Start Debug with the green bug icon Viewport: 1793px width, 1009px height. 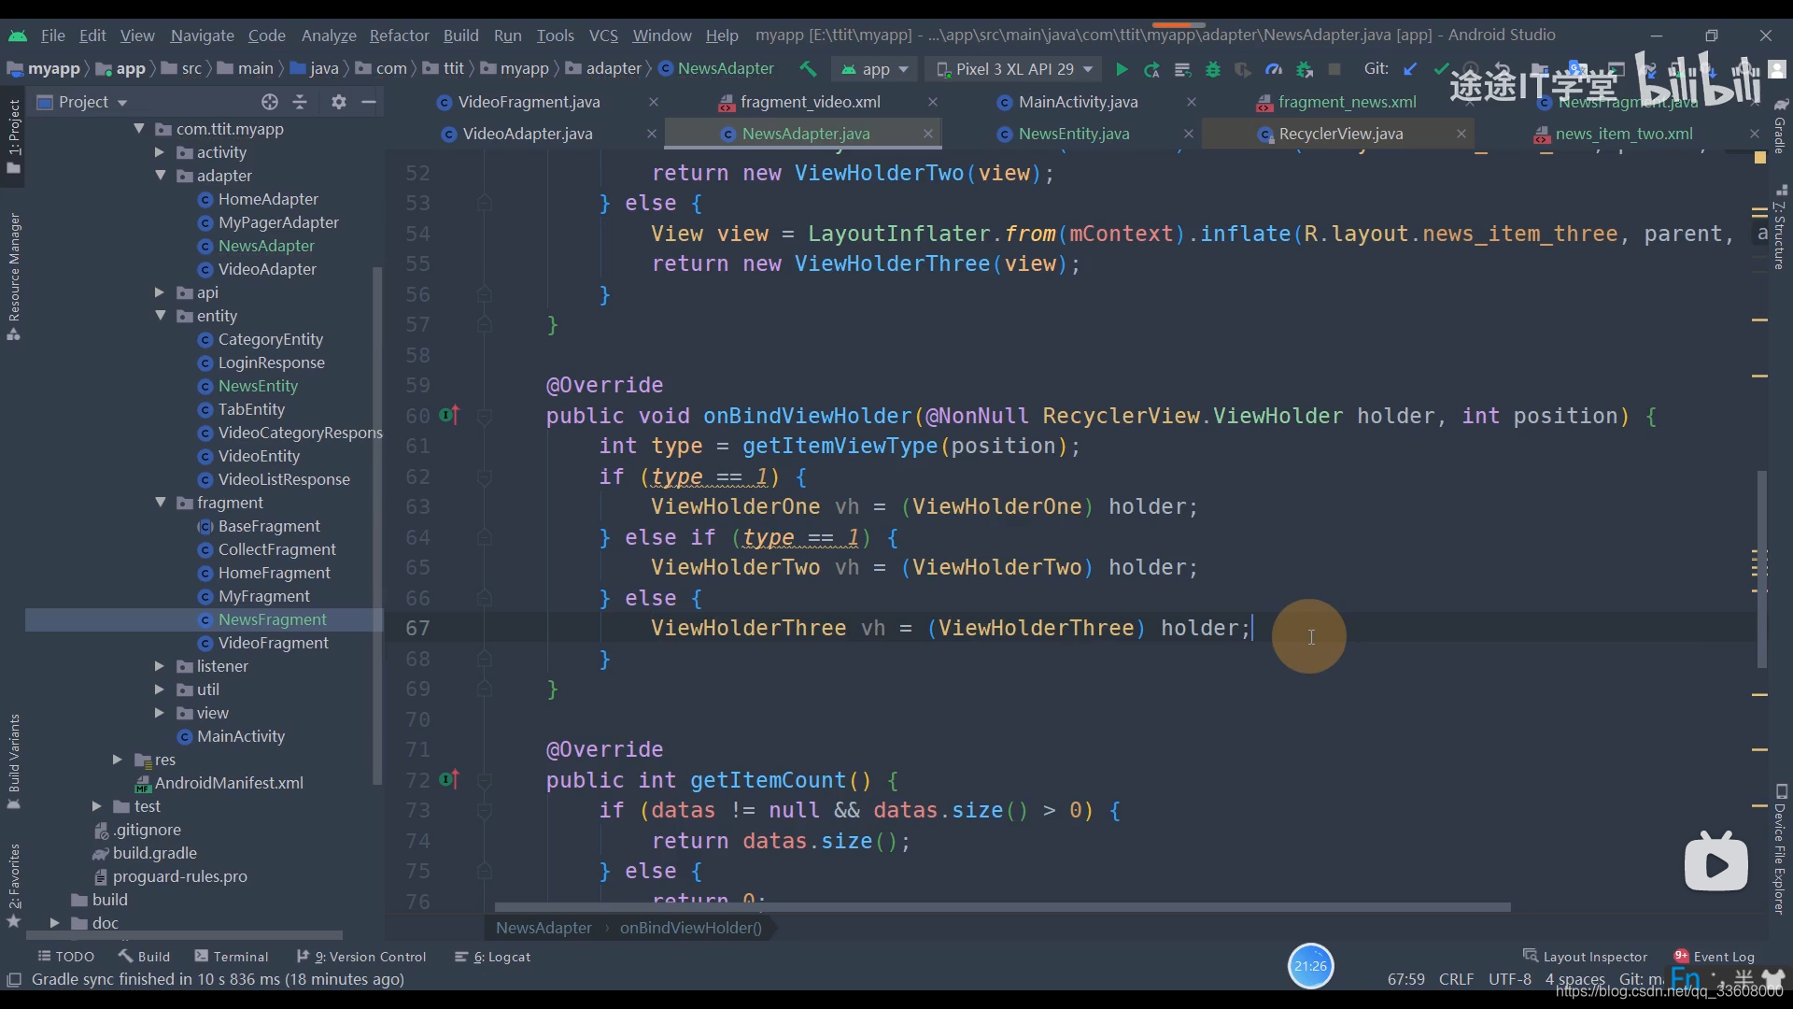(x=1213, y=69)
